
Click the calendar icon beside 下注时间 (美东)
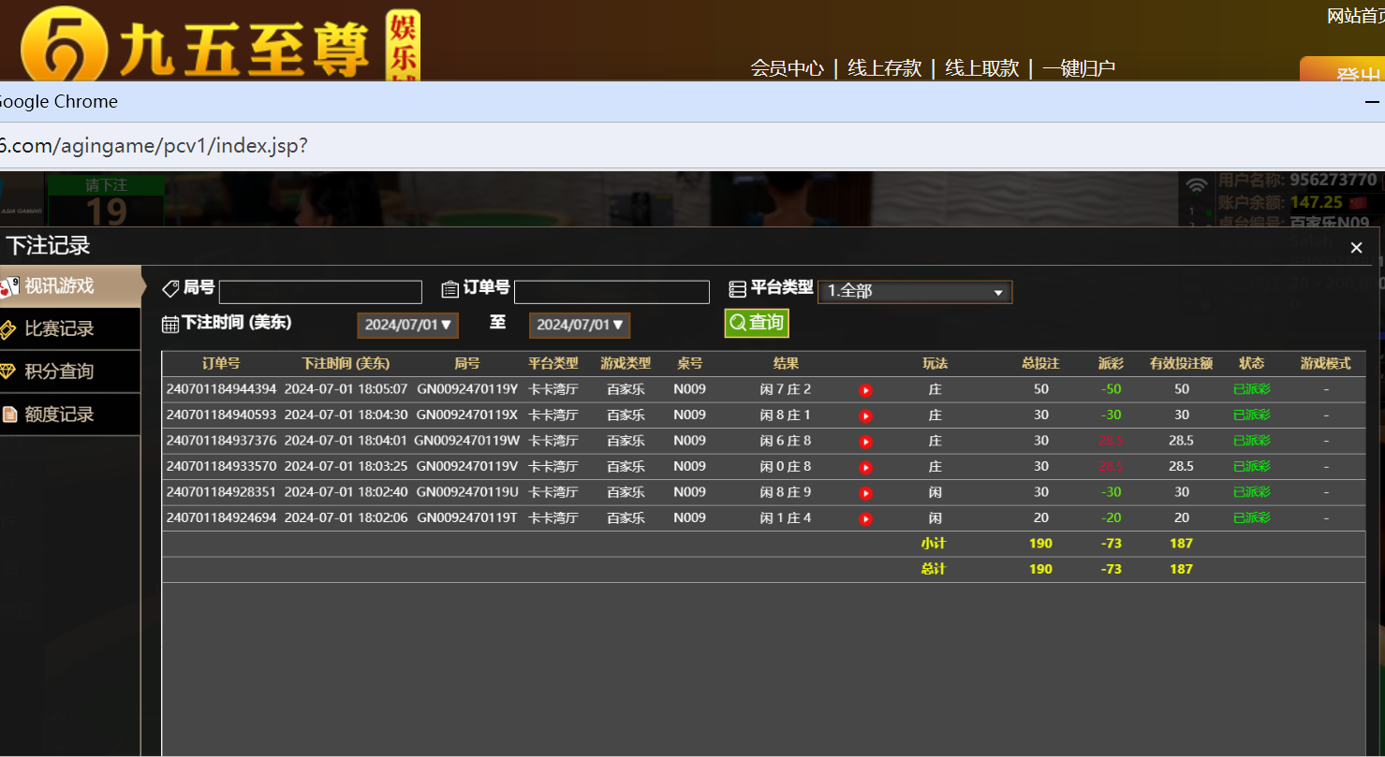tap(171, 322)
